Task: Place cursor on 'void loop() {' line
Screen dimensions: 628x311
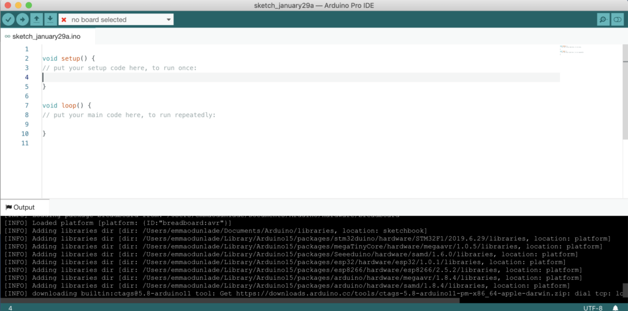Action: coord(66,106)
